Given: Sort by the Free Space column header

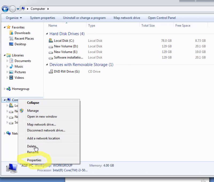Looking at the screenshot, I should (x=183, y=25).
